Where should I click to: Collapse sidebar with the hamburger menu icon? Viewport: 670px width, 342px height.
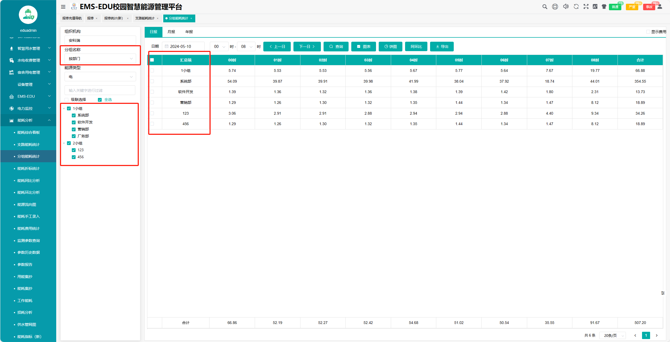click(x=63, y=7)
